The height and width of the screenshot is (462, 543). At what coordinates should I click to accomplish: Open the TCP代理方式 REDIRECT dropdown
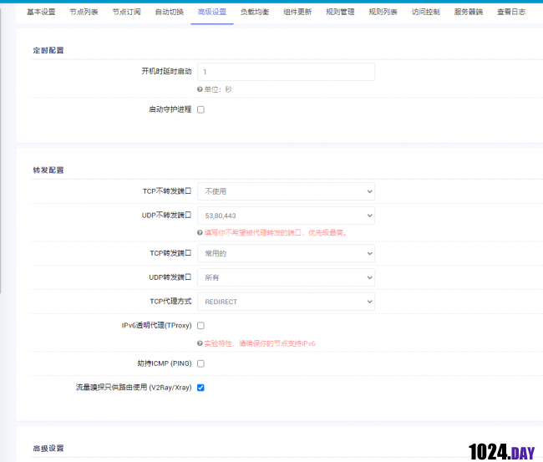point(286,302)
